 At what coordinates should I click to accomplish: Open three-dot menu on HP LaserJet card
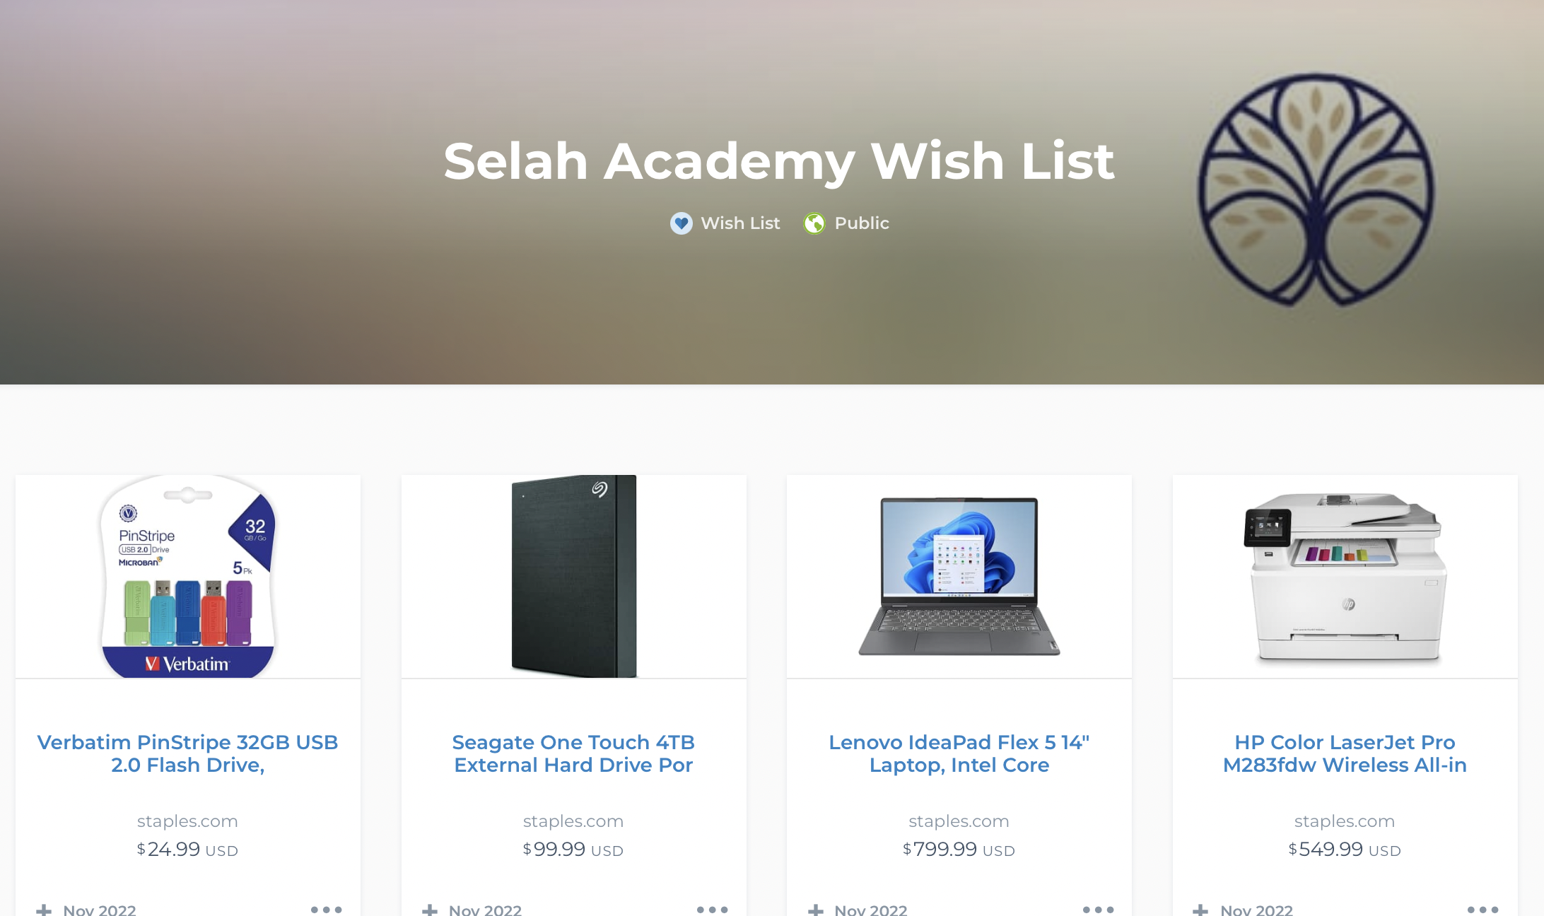[1483, 910]
